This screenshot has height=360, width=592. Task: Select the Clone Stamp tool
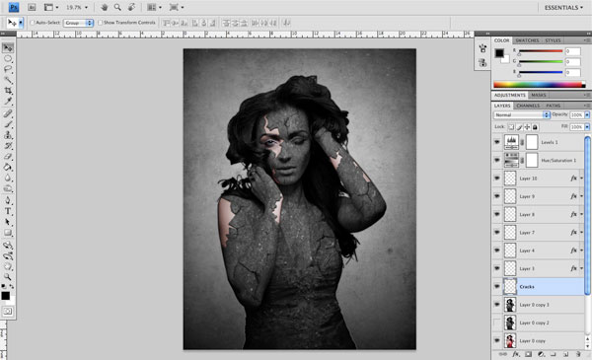click(x=8, y=135)
